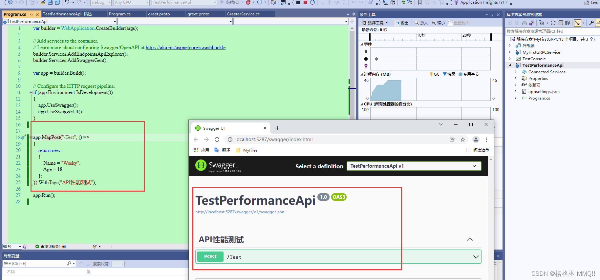Open Properties wrench icon in Solution Explorer
The width and height of the screenshot is (600, 280).
coord(591,23)
